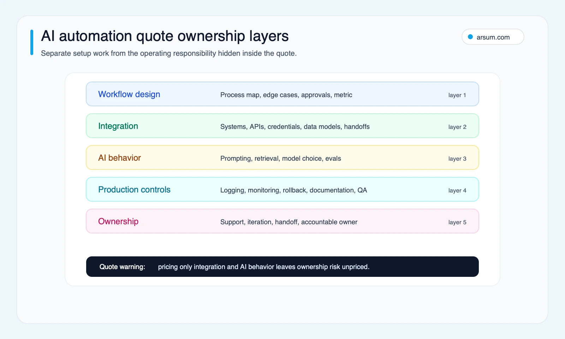Screen dimensions: 565x339
Task: Click the blue dot beside arsum.com
Action: [470, 37]
